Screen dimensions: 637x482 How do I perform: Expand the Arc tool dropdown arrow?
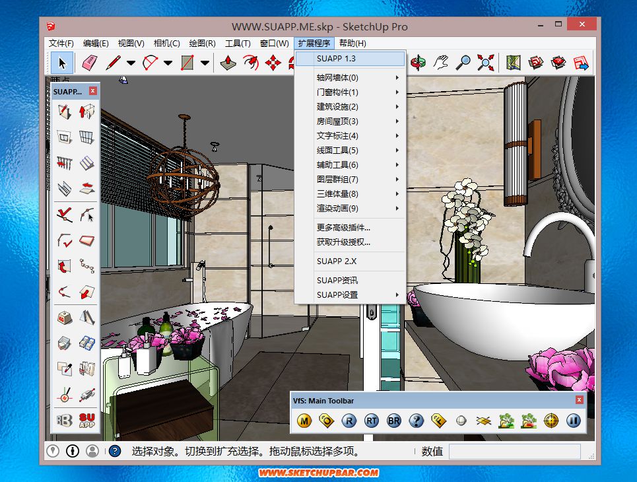pos(168,63)
